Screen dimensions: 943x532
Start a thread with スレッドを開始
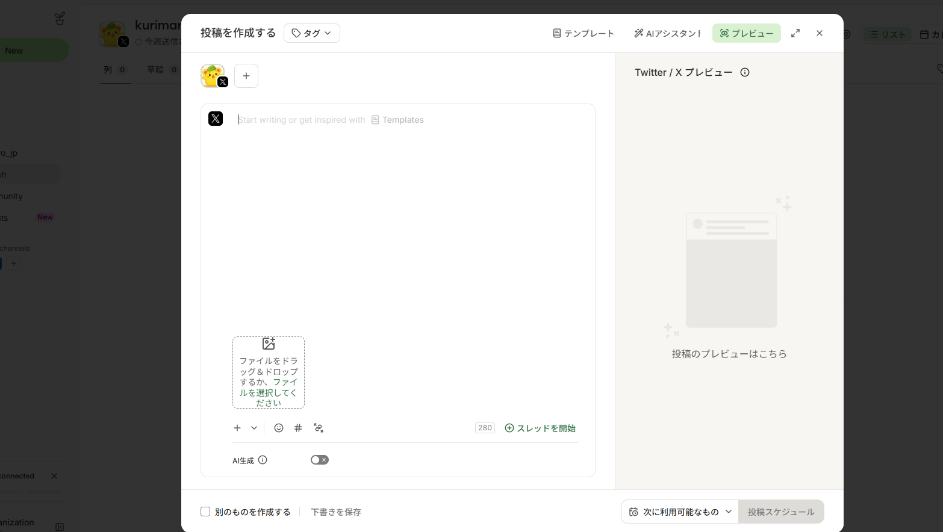click(540, 428)
